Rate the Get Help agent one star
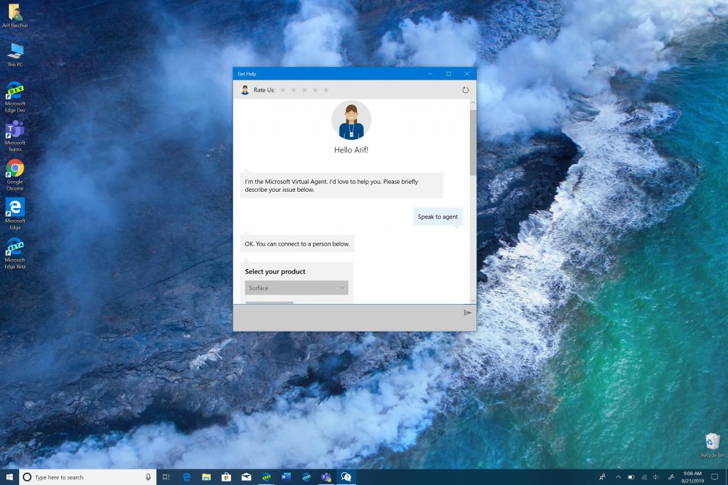 283,89
